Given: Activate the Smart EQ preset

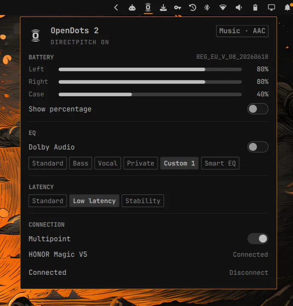Looking at the screenshot, I should 220,163.
